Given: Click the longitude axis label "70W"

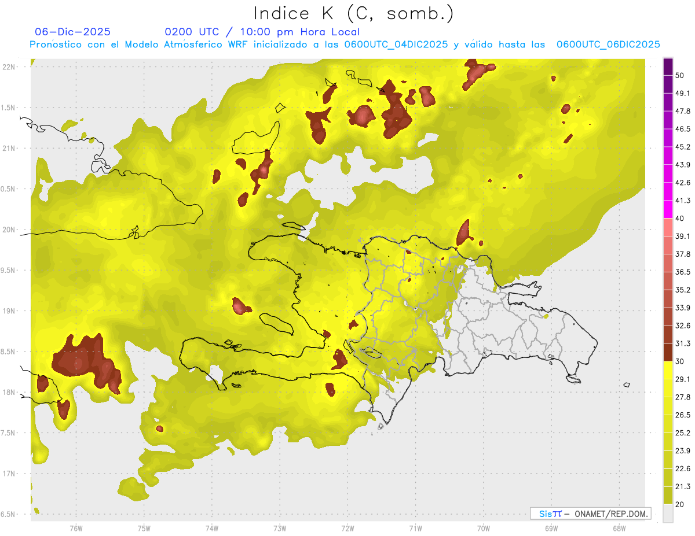Looking at the screenshot, I should coord(483,528).
